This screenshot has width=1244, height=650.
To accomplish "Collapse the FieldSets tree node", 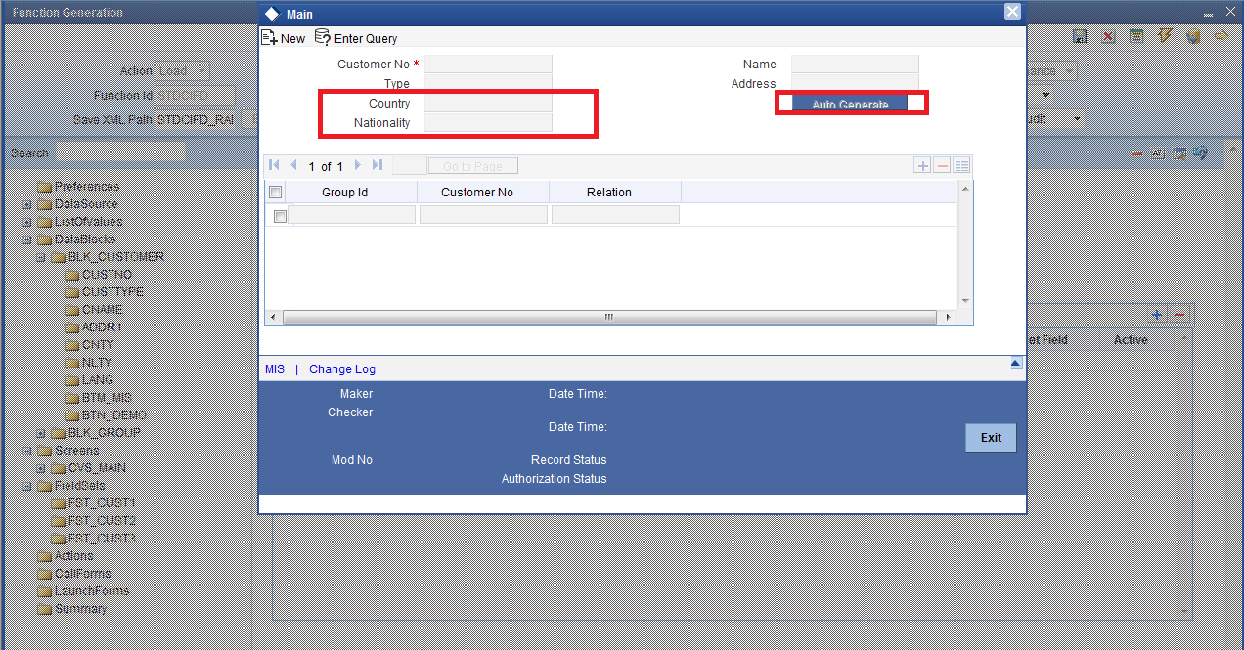I will pyautogui.click(x=27, y=486).
